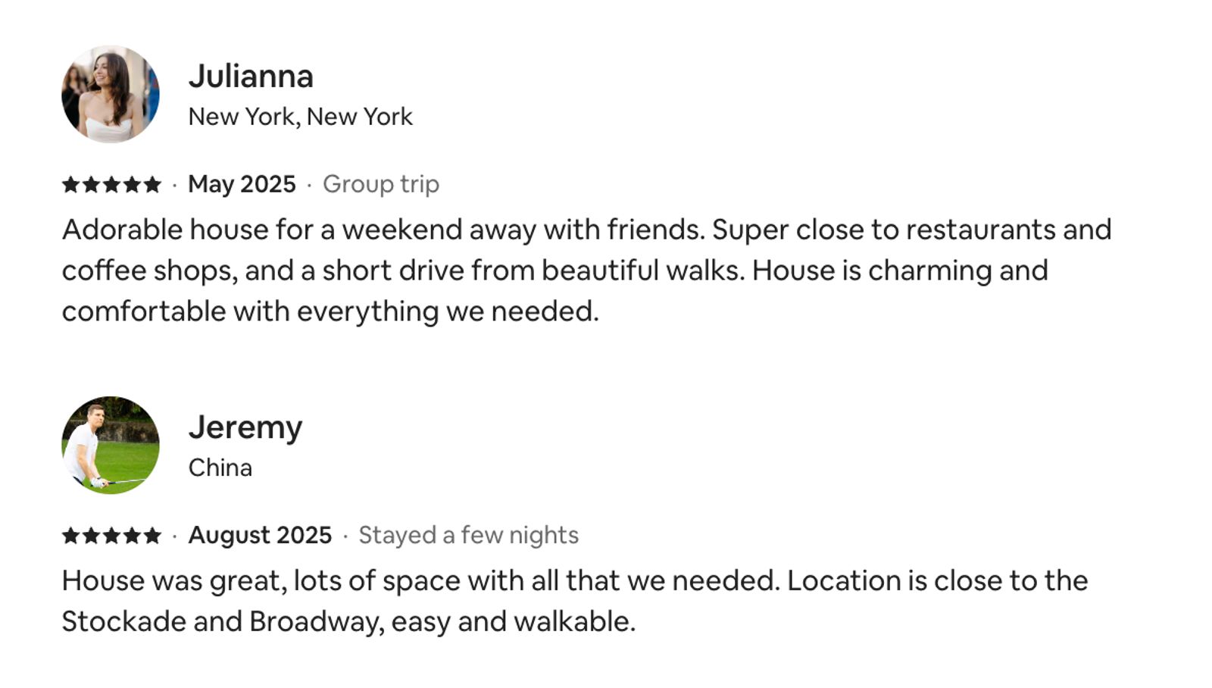This screenshot has width=1212, height=688.
Task: Click the China location under Jeremy
Action: pos(220,468)
